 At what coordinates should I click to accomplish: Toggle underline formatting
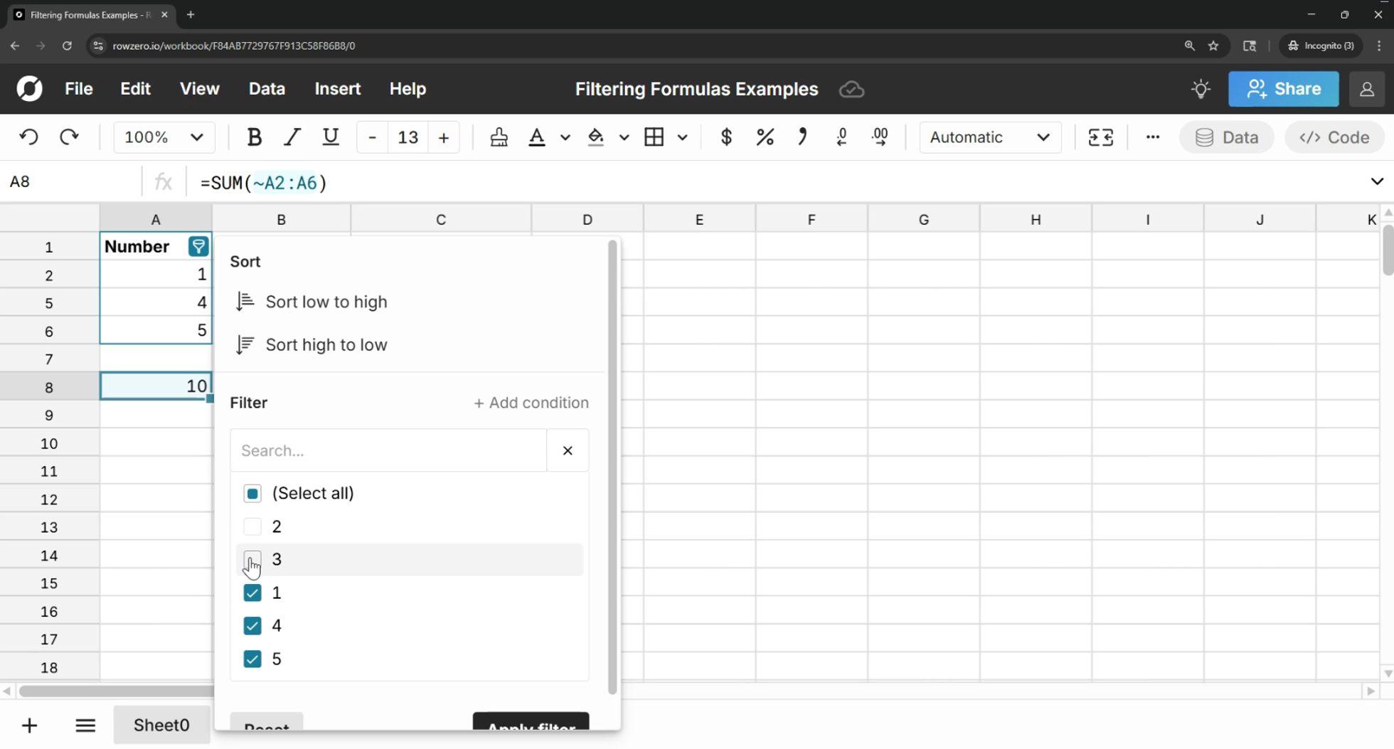[x=331, y=137]
